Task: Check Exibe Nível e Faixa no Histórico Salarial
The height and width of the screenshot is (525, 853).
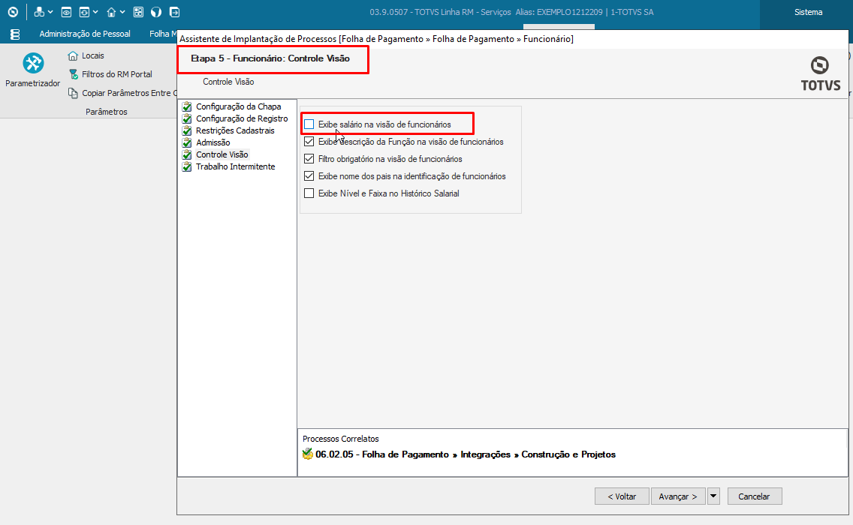Action: pyautogui.click(x=309, y=193)
